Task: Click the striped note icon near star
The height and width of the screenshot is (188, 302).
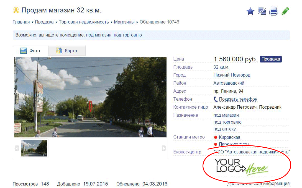Action: 262,11
